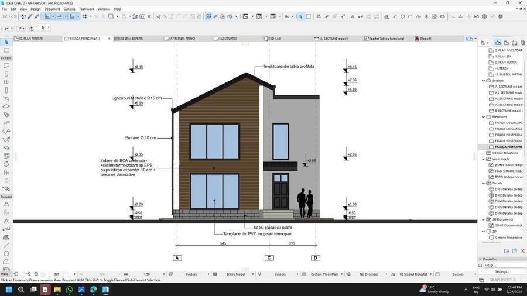Viewport: 527px width, 296px height.
Task: Select the Column tool in the toolbox
Action: click(6, 90)
